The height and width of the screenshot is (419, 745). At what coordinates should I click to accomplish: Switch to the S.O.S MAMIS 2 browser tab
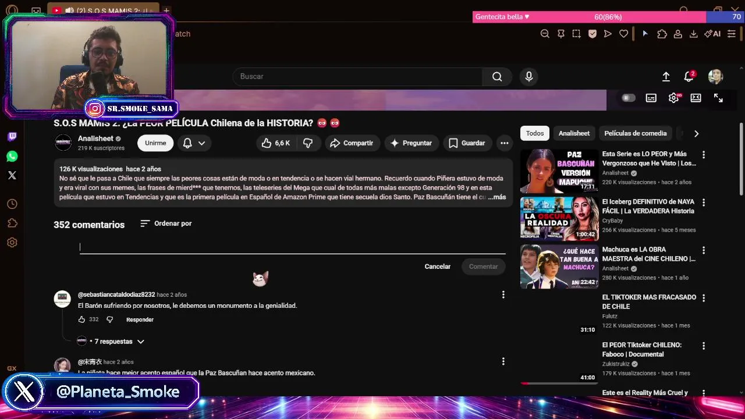click(x=104, y=10)
